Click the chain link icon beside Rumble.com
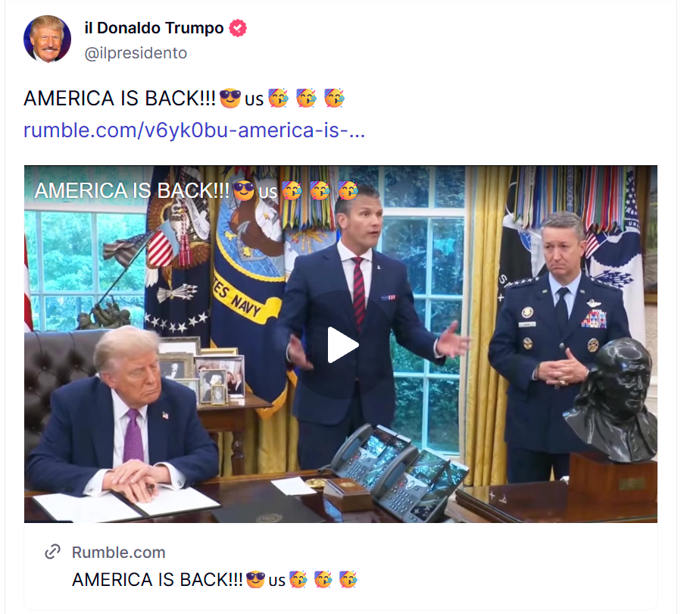Image resolution: width=687 pixels, height=614 pixels. [52, 552]
